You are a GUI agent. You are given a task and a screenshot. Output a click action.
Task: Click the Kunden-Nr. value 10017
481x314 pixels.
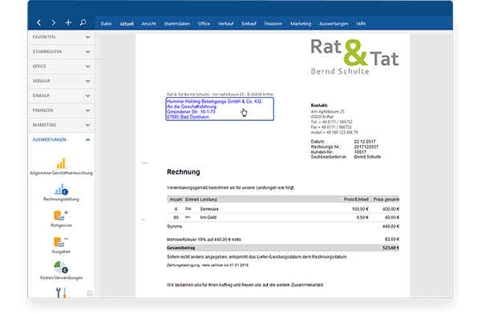[x=360, y=152]
